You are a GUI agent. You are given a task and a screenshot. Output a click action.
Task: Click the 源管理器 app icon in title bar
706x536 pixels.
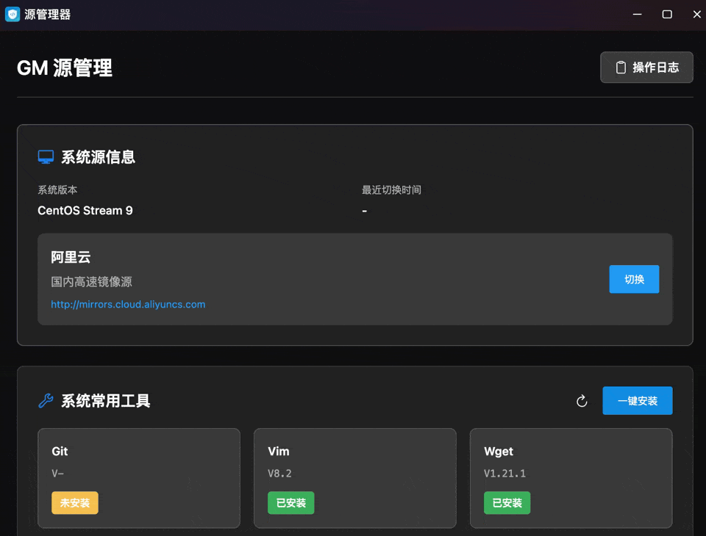coord(13,15)
